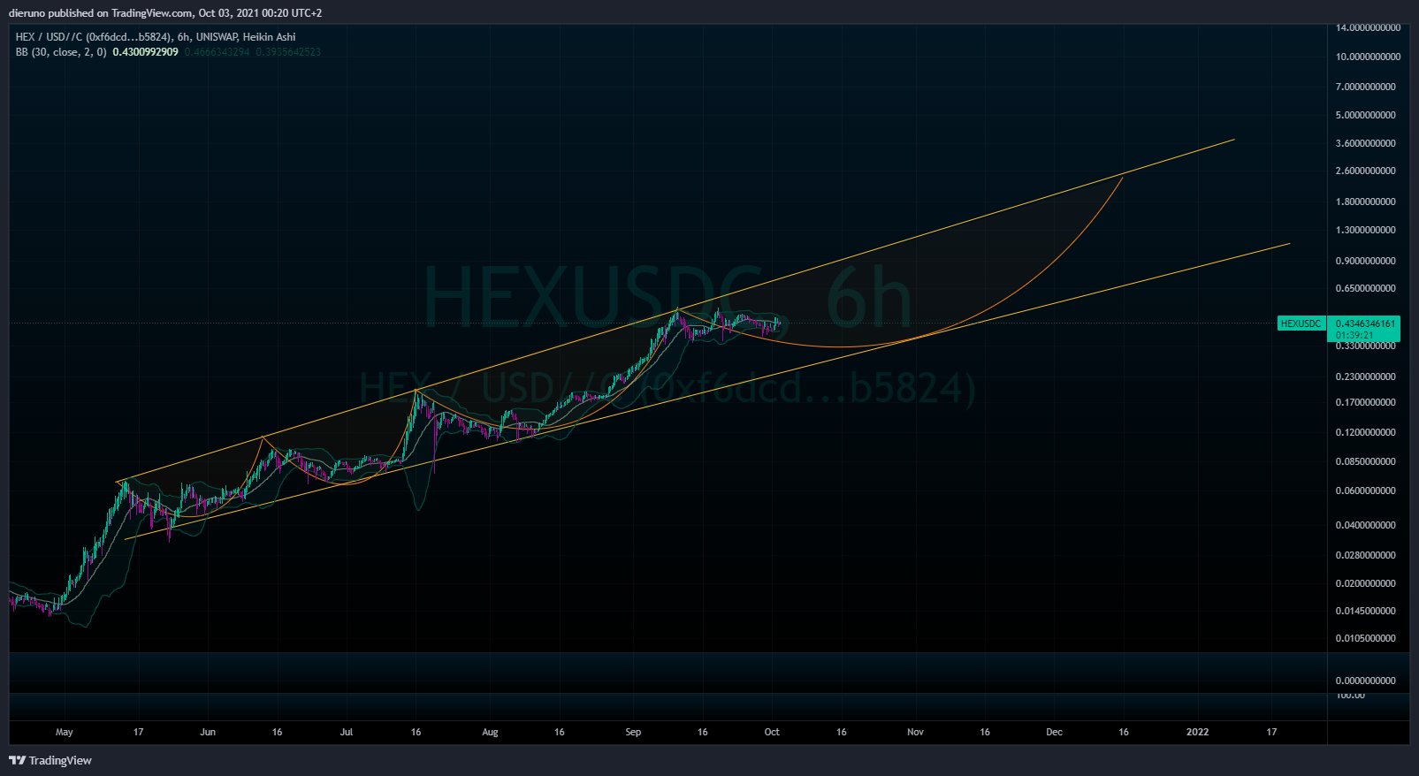The height and width of the screenshot is (776, 1419).
Task: Click the TradingView logo at bottom left
Action: click(x=50, y=760)
